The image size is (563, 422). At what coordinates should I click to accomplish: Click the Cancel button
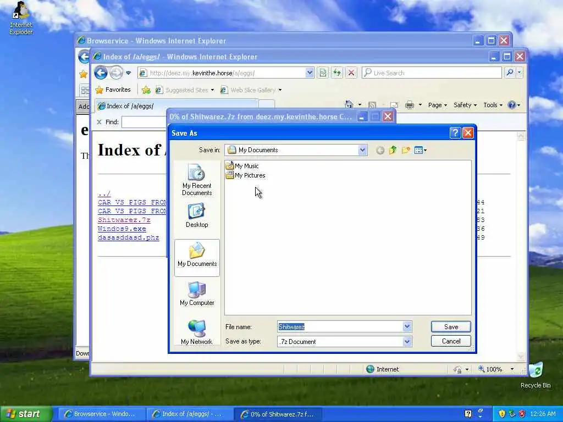[x=451, y=341]
